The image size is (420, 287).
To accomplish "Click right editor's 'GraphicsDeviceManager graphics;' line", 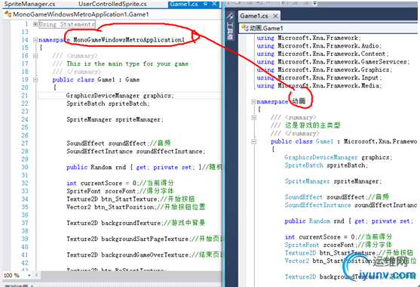I will (x=339, y=157).
